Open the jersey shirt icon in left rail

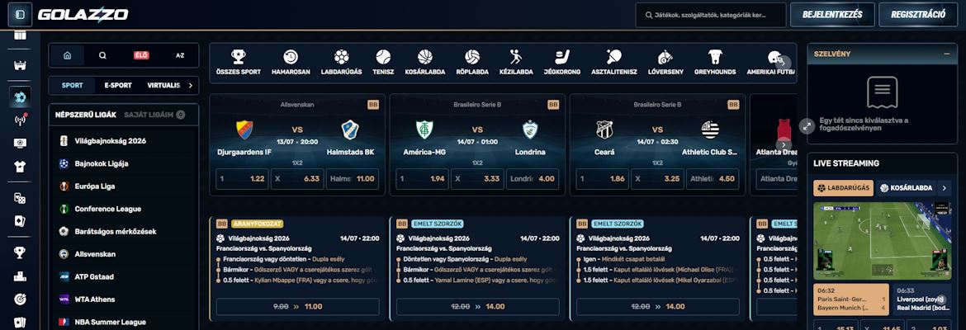[x=20, y=166]
